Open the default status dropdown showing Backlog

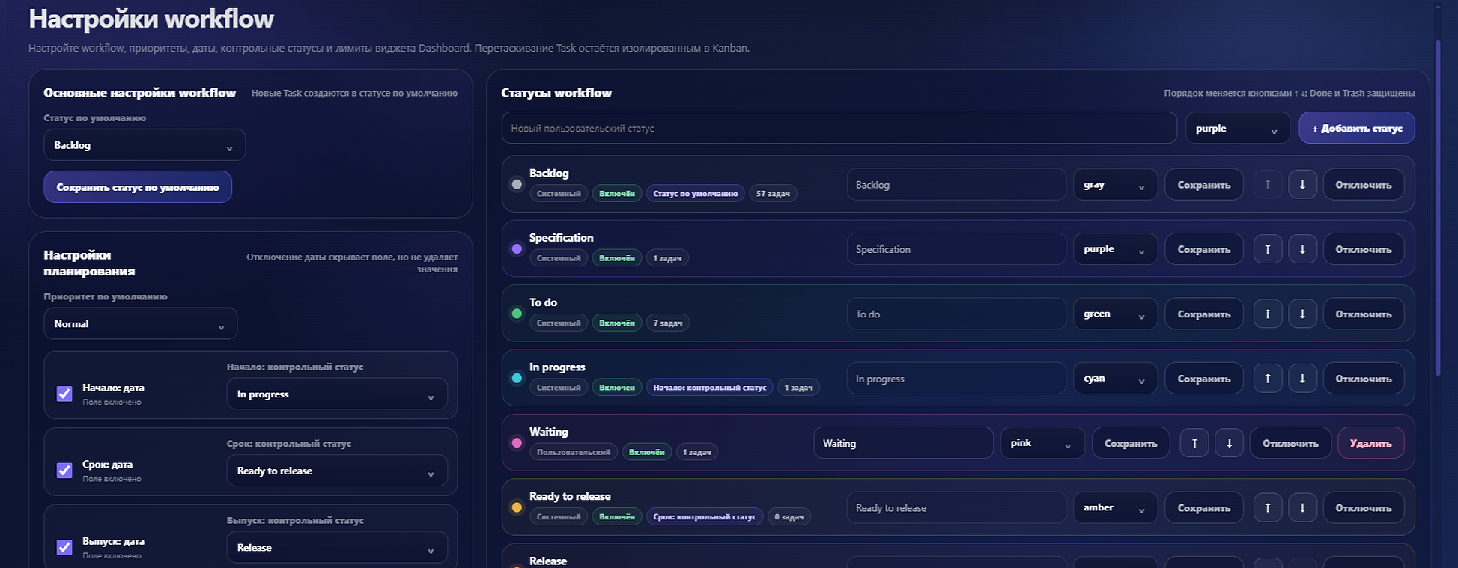(x=145, y=145)
